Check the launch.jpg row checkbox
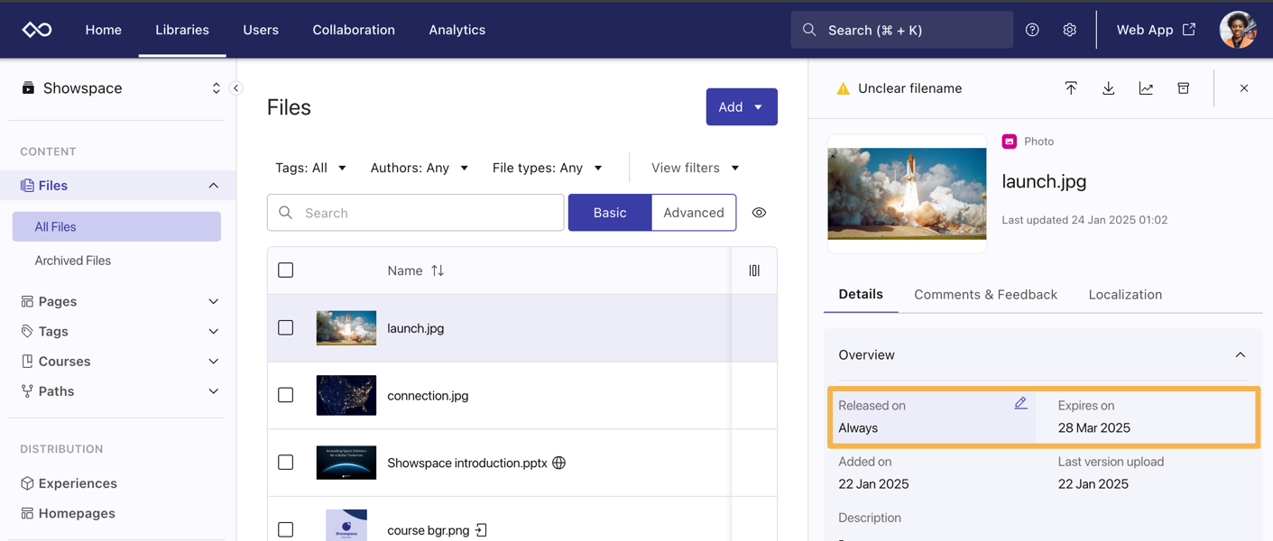The width and height of the screenshot is (1273, 541). 286,328
